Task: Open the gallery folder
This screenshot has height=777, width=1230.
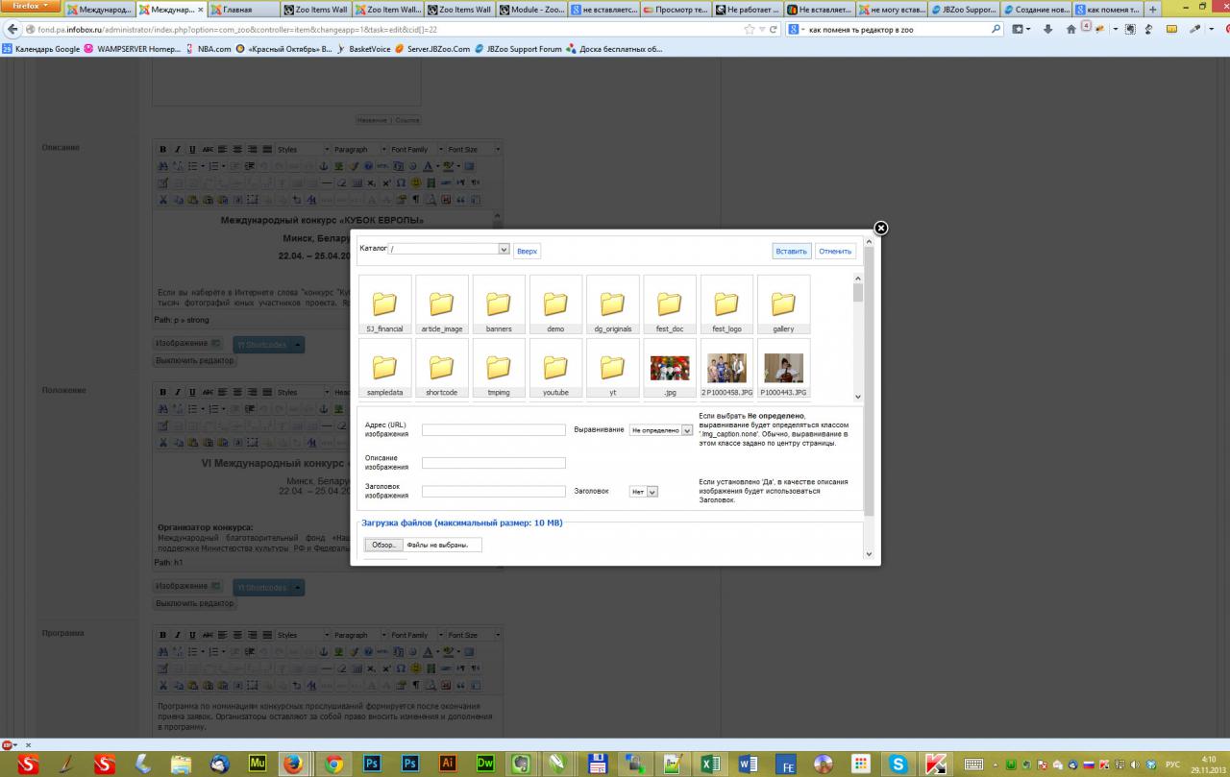Action: coord(783,304)
